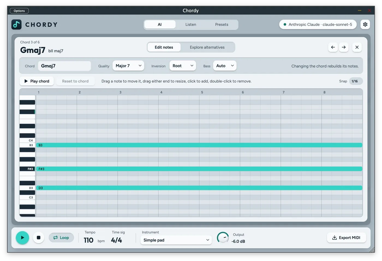
Task: Click the Chordy music note logo
Action: pyautogui.click(x=16, y=25)
